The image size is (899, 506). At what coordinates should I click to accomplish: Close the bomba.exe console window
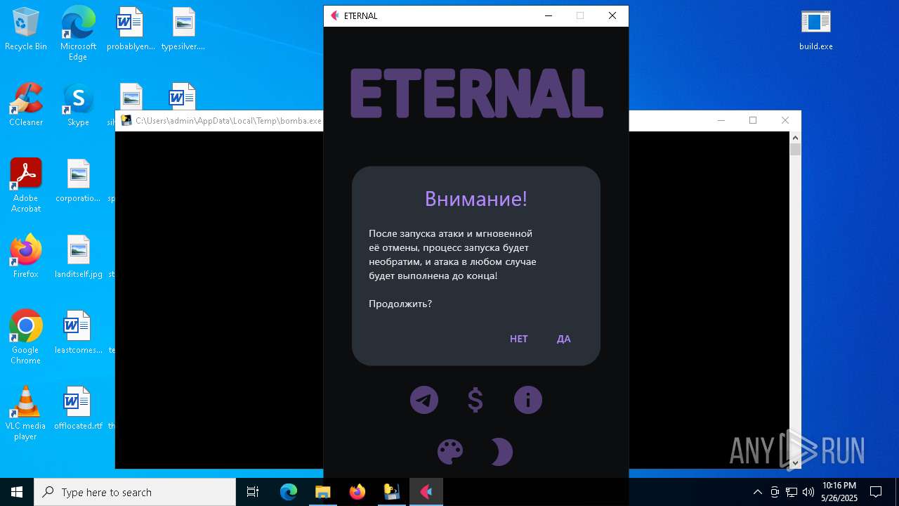[785, 120]
